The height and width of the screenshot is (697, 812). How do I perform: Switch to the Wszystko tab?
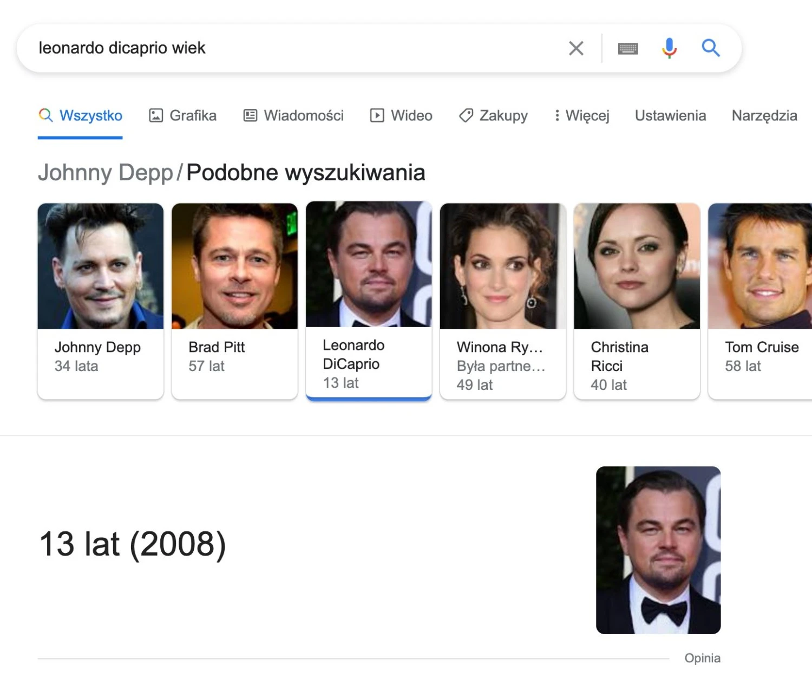click(x=80, y=116)
